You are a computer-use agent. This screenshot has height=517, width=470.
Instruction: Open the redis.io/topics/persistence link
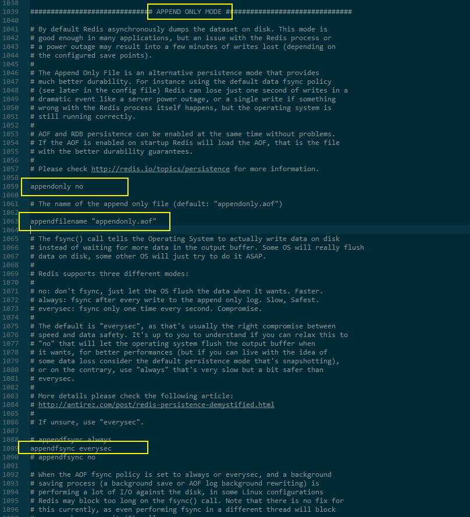point(161,169)
